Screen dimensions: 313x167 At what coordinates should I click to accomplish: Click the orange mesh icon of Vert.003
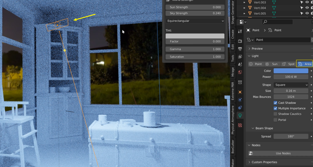[250, 2]
